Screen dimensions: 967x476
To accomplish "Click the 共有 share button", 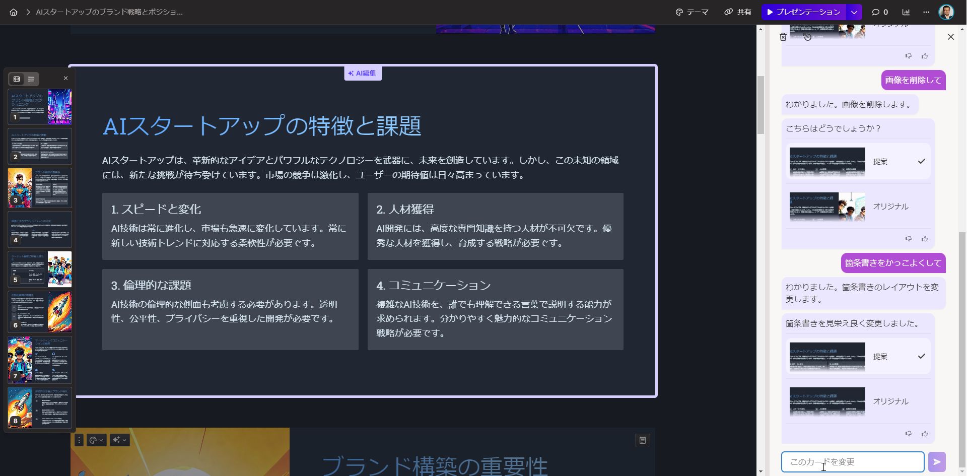I will [737, 12].
